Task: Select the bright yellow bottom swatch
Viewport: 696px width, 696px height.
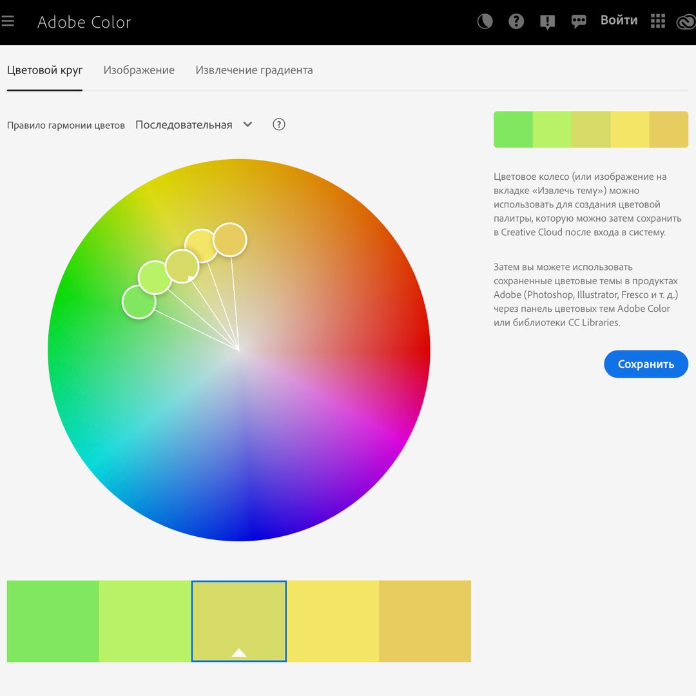Action: pyautogui.click(x=333, y=621)
